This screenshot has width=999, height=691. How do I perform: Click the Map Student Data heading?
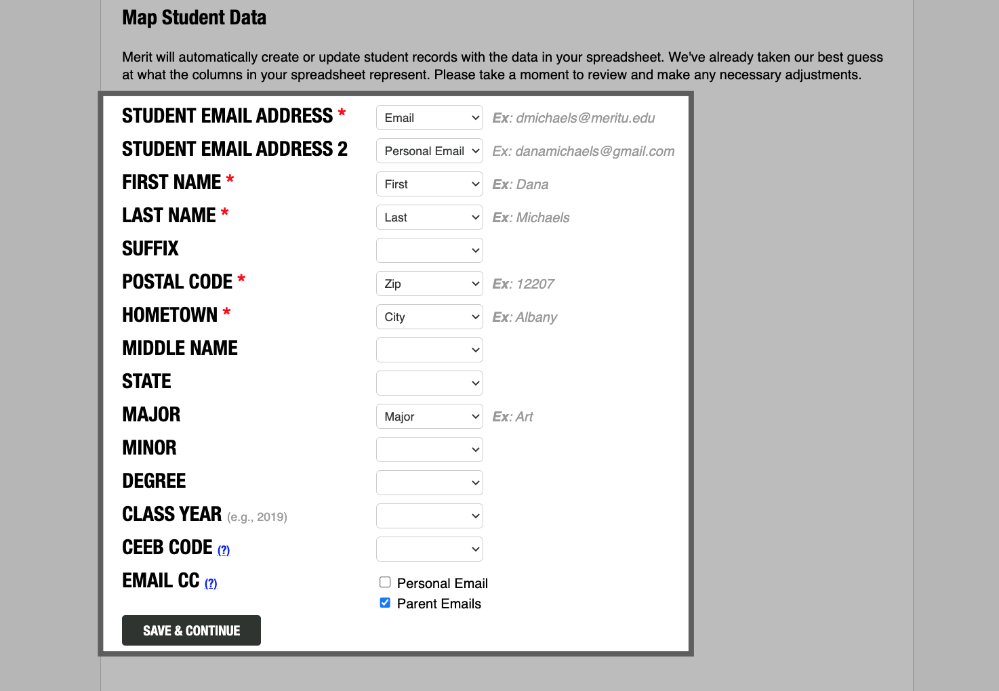pos(194,18)
